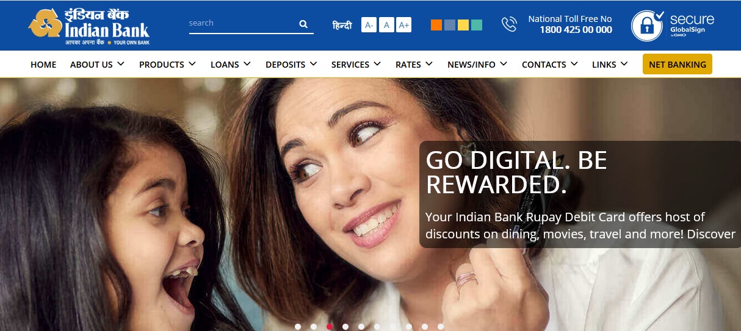Increase font size with A+ button
Image resolution: width=741 pixels, height=331 pixels.
coord(403,25)
